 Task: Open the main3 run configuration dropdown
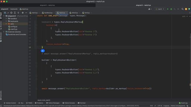pyautogui.click(x=160, y=9)
